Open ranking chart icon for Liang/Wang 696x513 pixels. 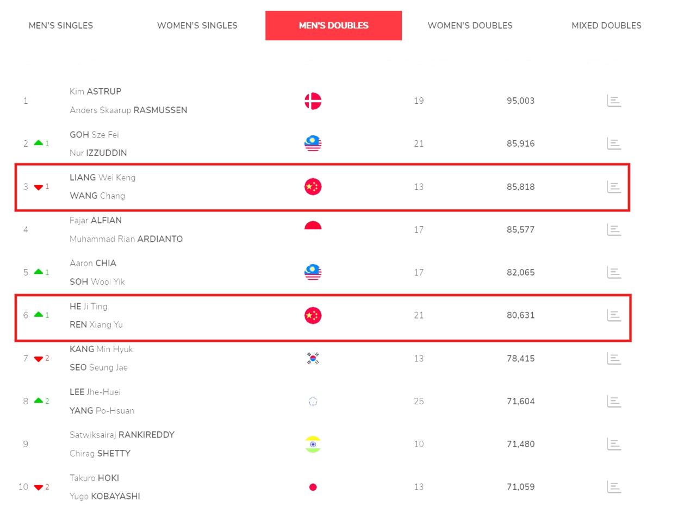click(614, 187)
